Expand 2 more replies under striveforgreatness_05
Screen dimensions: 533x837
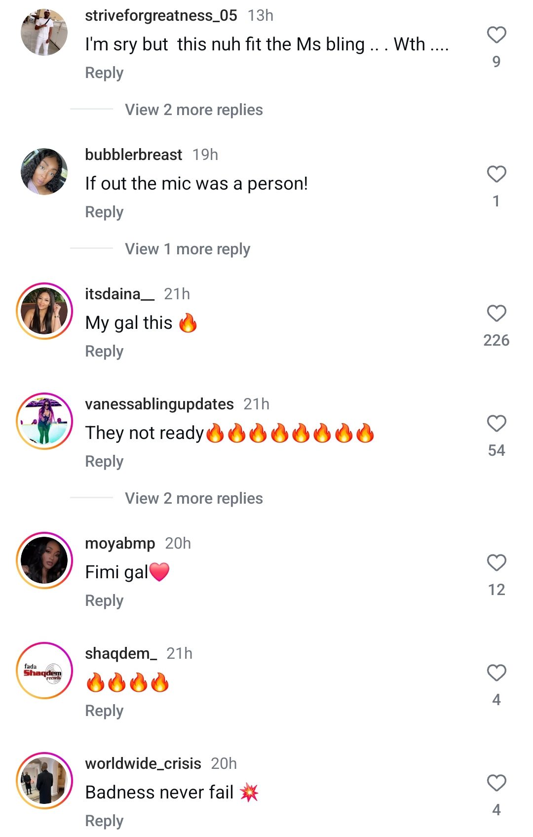pyautogui.click(x=193, y=110)
